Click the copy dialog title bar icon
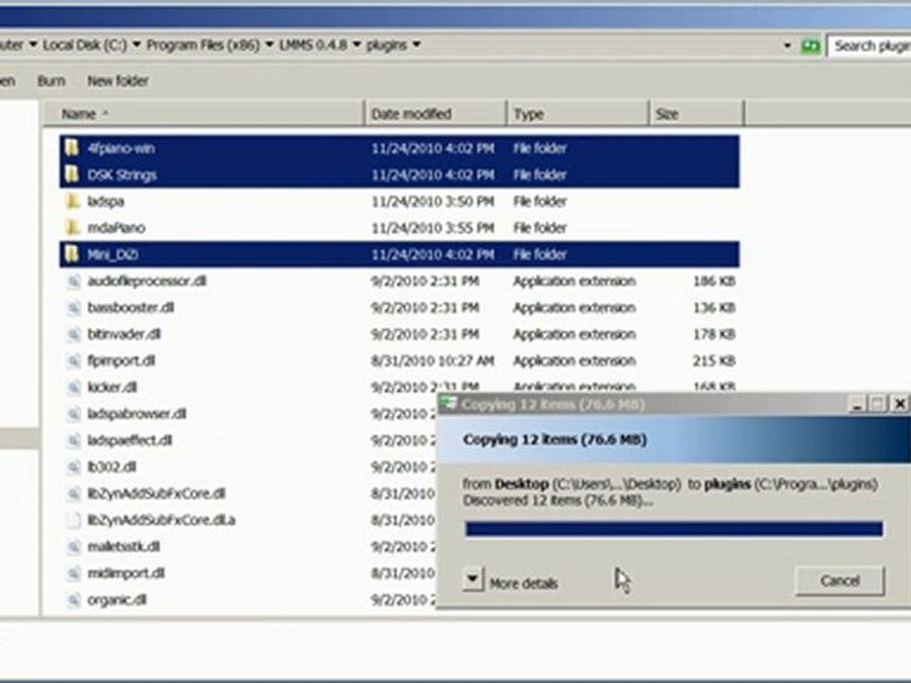 (x=448, y=403)
